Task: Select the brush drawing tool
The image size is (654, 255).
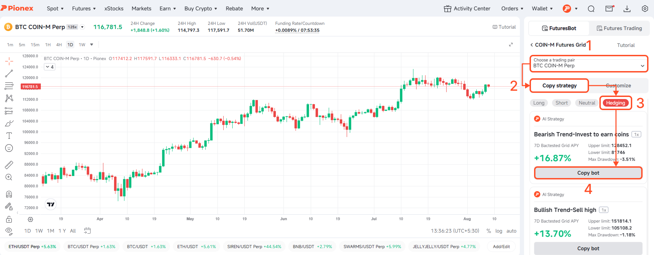Action: pos(9,123)
